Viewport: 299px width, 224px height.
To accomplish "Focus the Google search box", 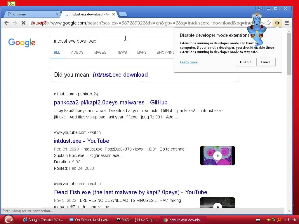I will [x=112, y=41].
